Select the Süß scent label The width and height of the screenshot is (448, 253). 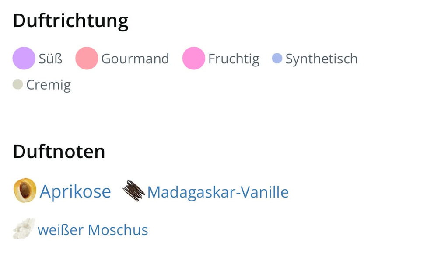point(50,59)
